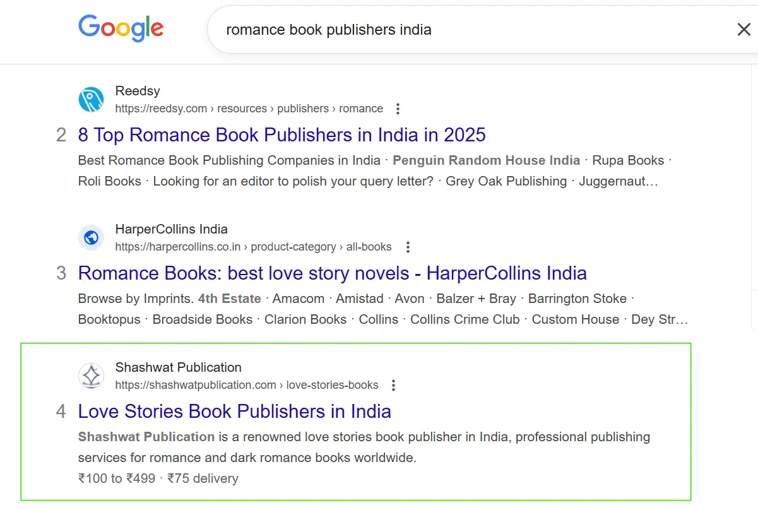Click the 'Reedsy' site name
This screenshot has height=510, width=758.
[x=138, y=91]
